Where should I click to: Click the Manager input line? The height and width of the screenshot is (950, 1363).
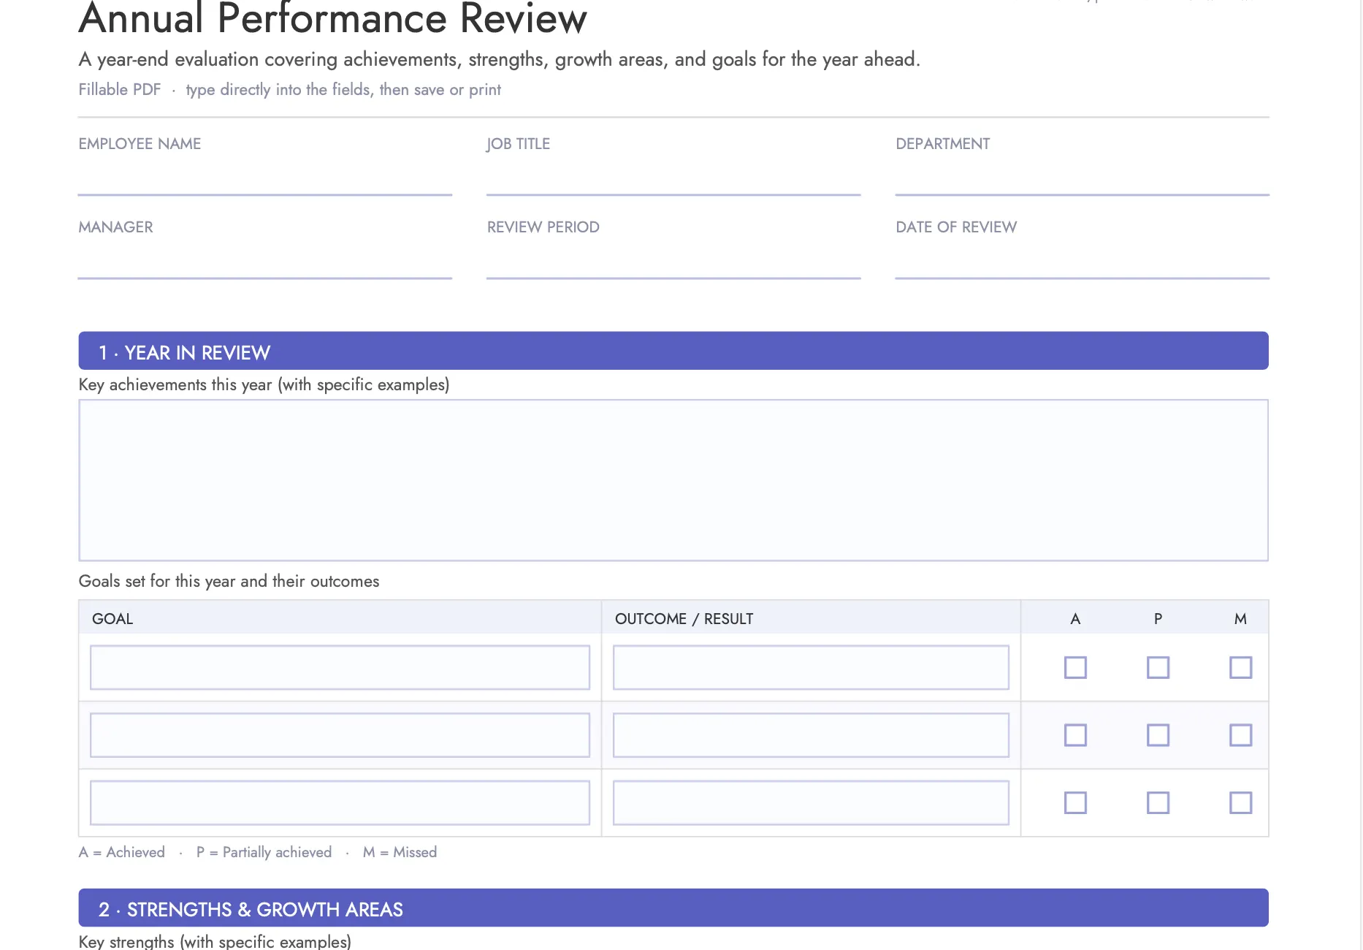pos(265,262)
